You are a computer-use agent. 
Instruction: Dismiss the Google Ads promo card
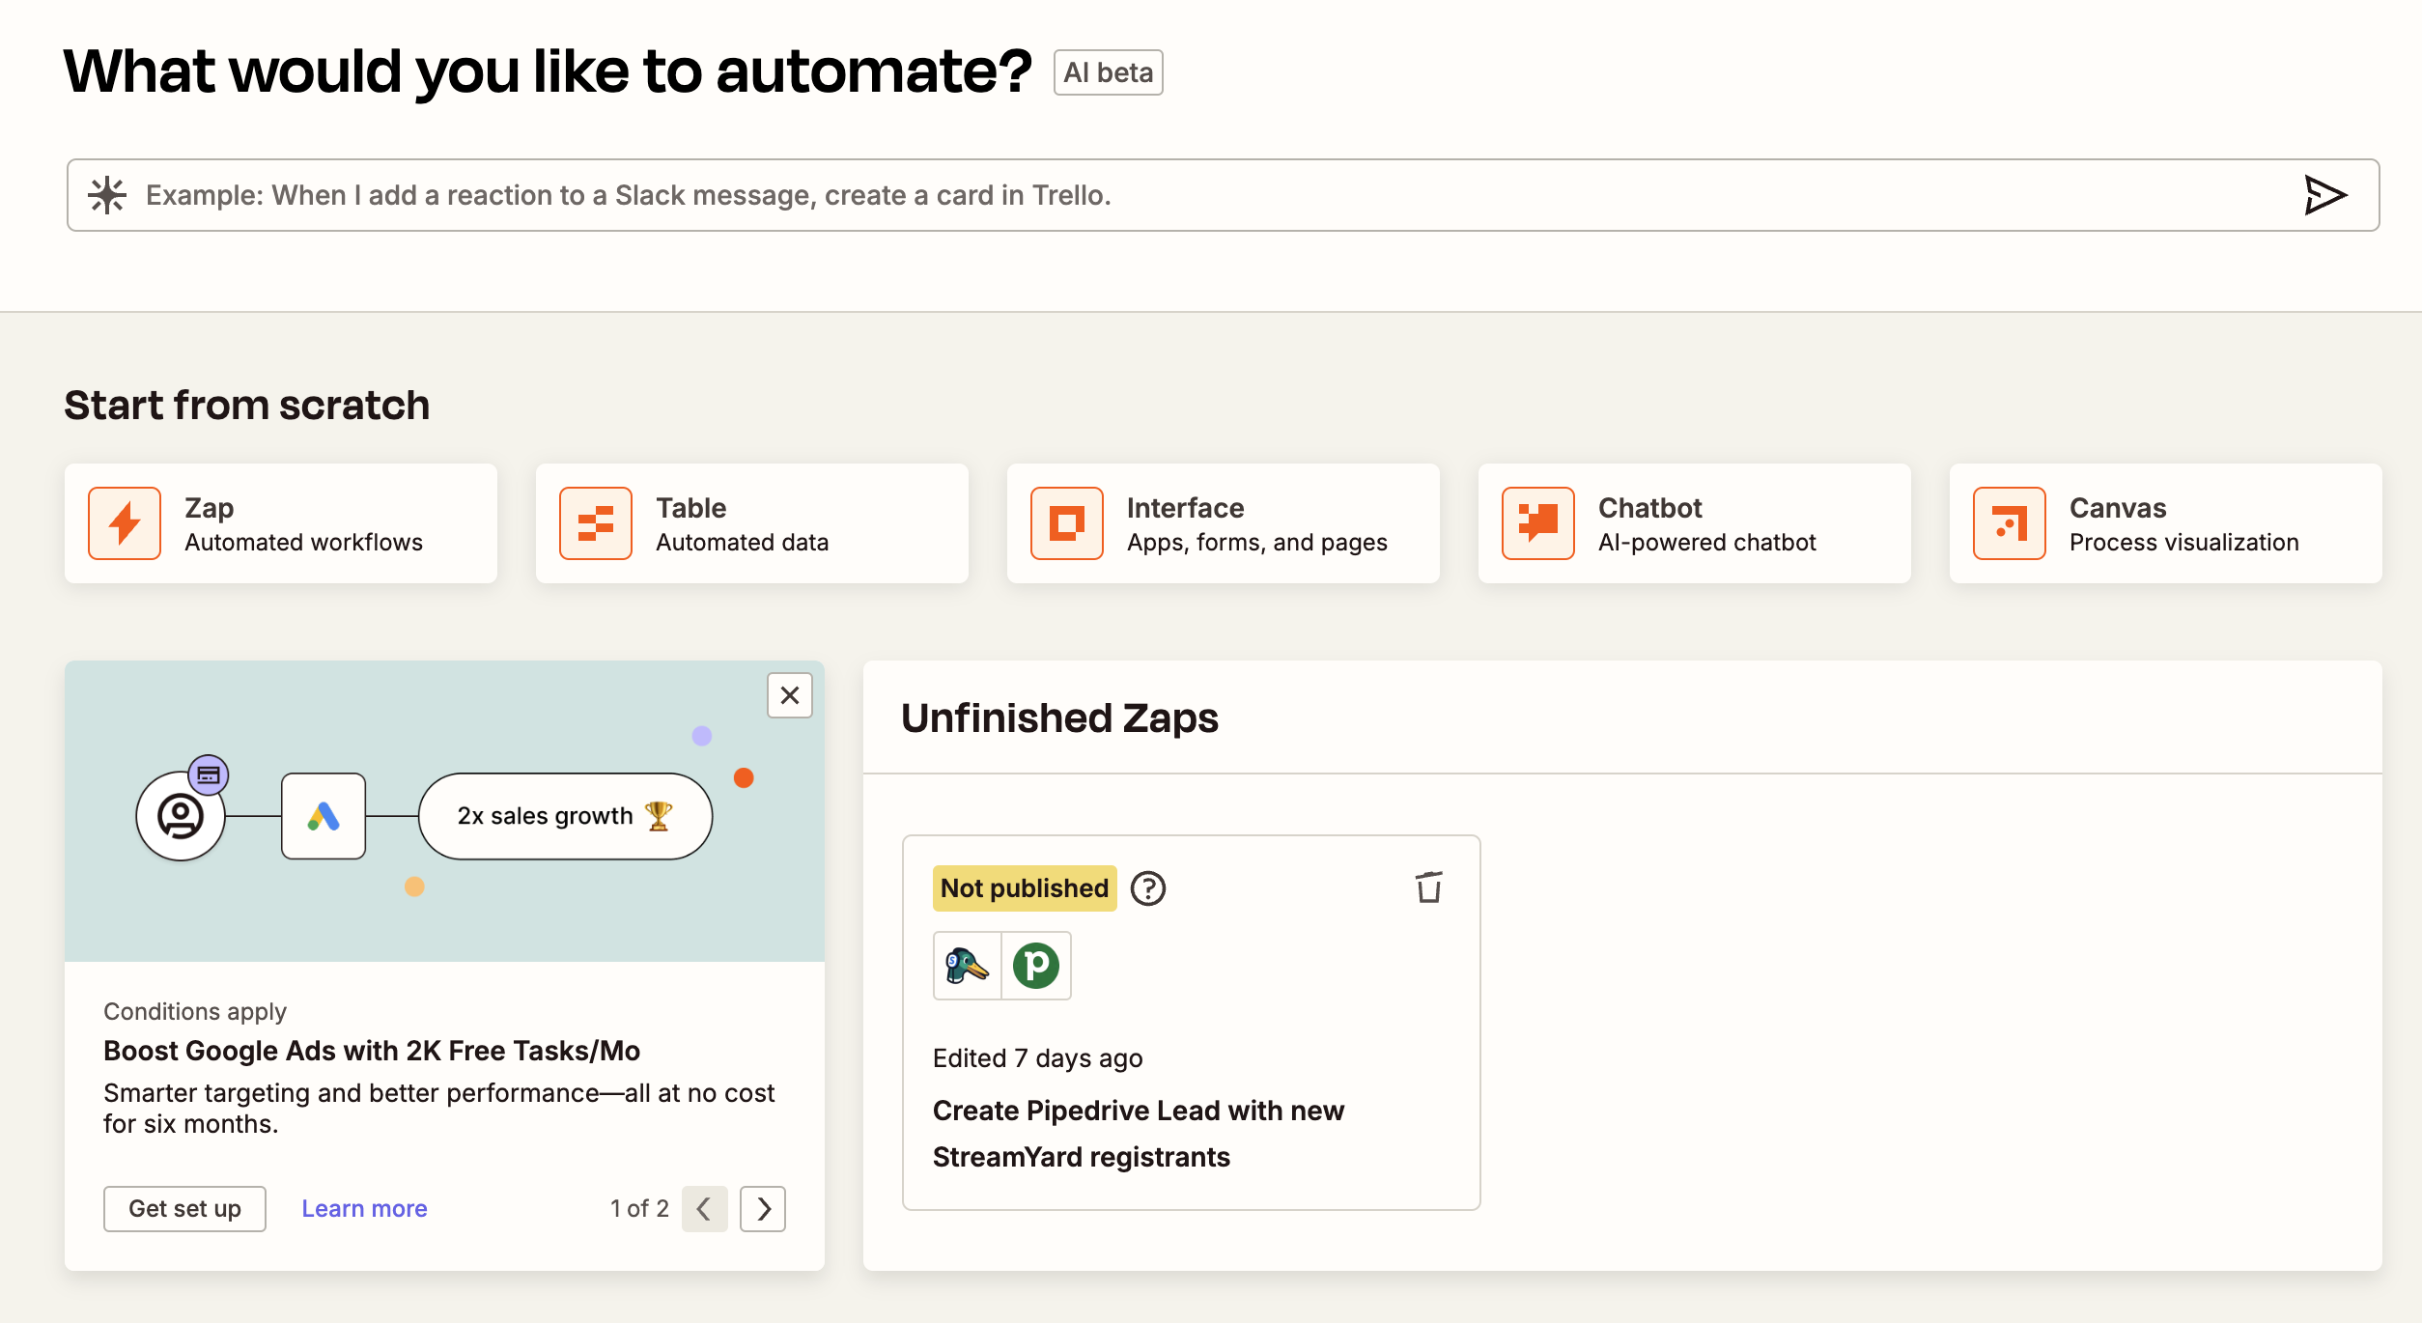coord(789,695)
